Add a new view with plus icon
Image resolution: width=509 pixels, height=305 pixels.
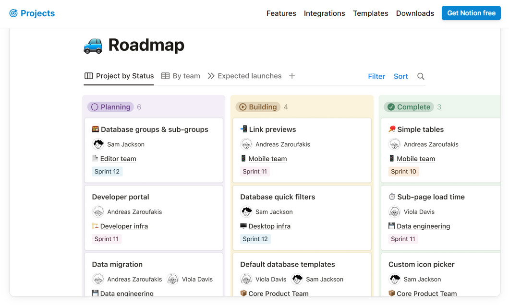(x=292, y=76)
